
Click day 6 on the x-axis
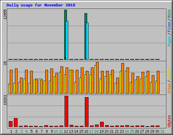point(36,131)
